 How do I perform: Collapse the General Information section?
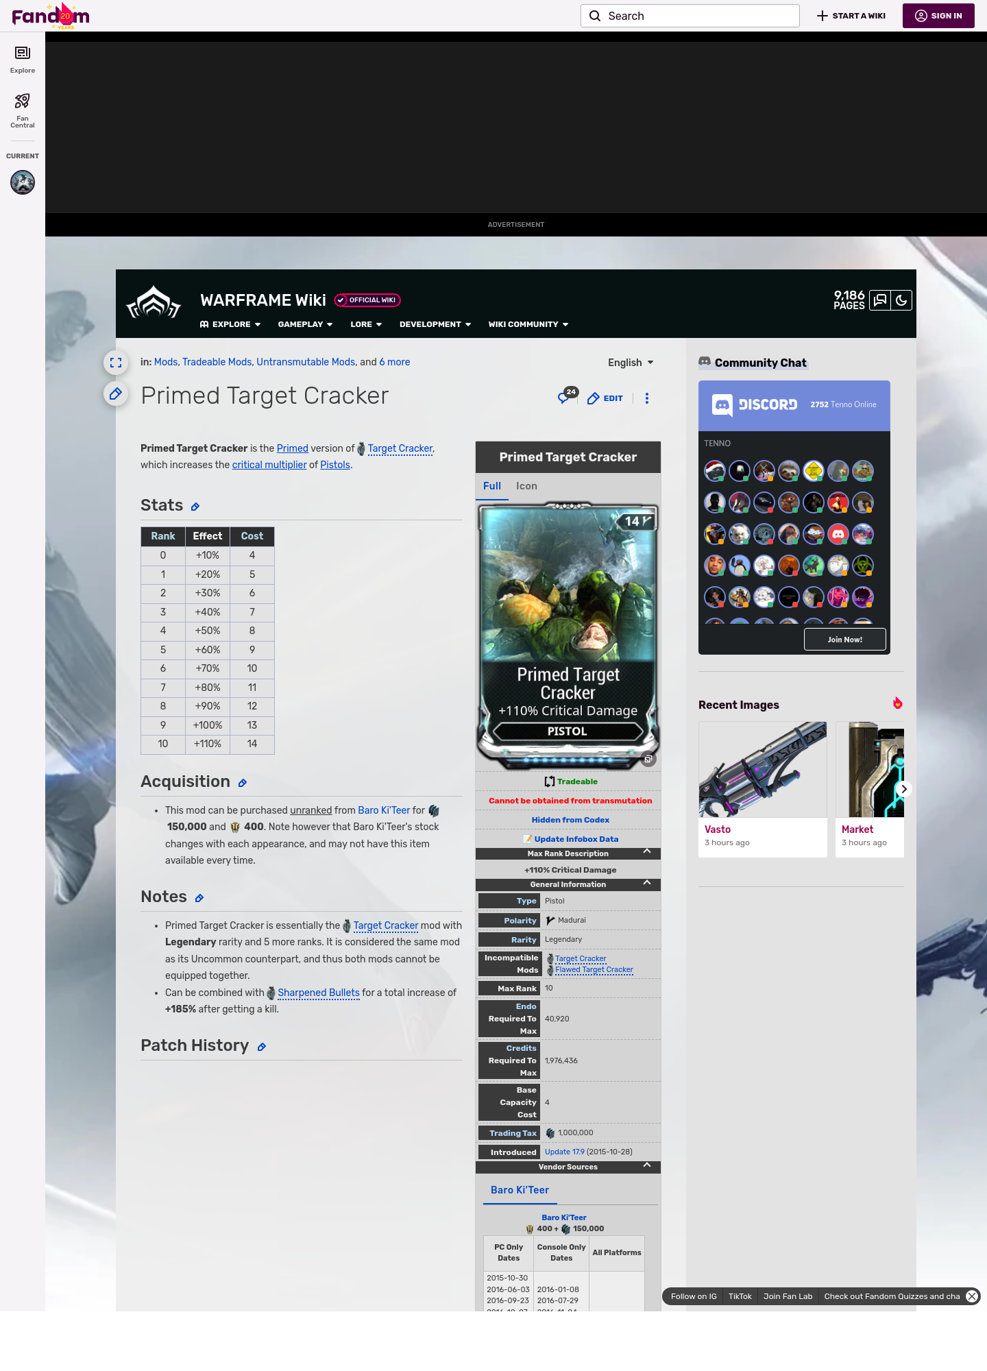click(x=646, y=883)
